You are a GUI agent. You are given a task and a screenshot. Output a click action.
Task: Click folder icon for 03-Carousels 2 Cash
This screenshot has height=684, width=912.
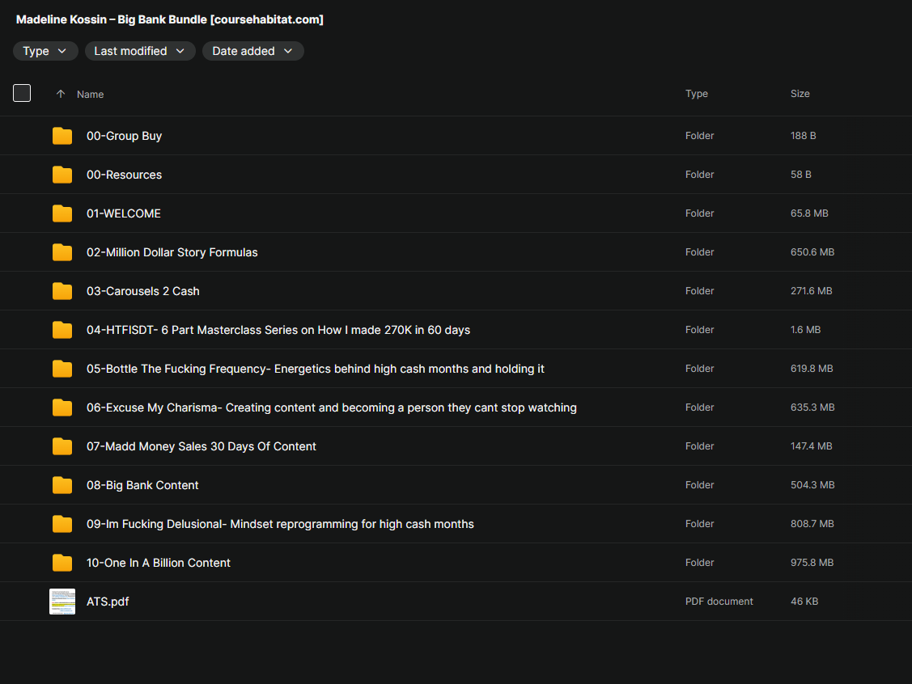[x=62, y=291]
